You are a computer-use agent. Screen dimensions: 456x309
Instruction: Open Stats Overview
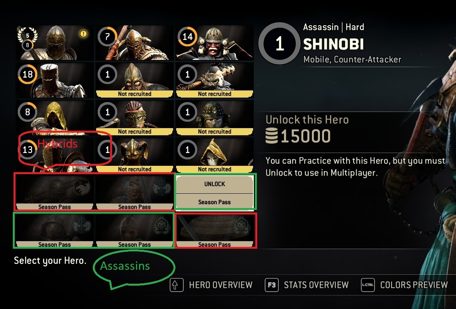[x=316, y=285]
